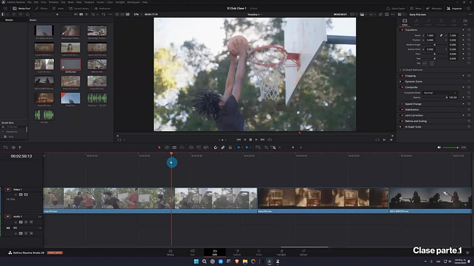Click the Zoom X value field
This screenshot has width=474, height=266.
430,35
